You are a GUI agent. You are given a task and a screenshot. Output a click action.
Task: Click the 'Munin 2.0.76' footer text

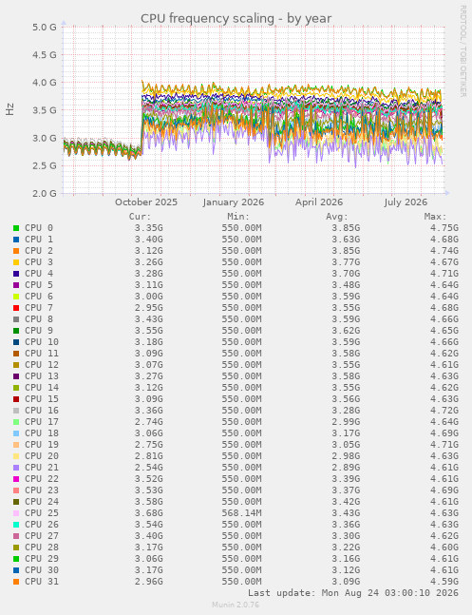(x=236, y=605)
